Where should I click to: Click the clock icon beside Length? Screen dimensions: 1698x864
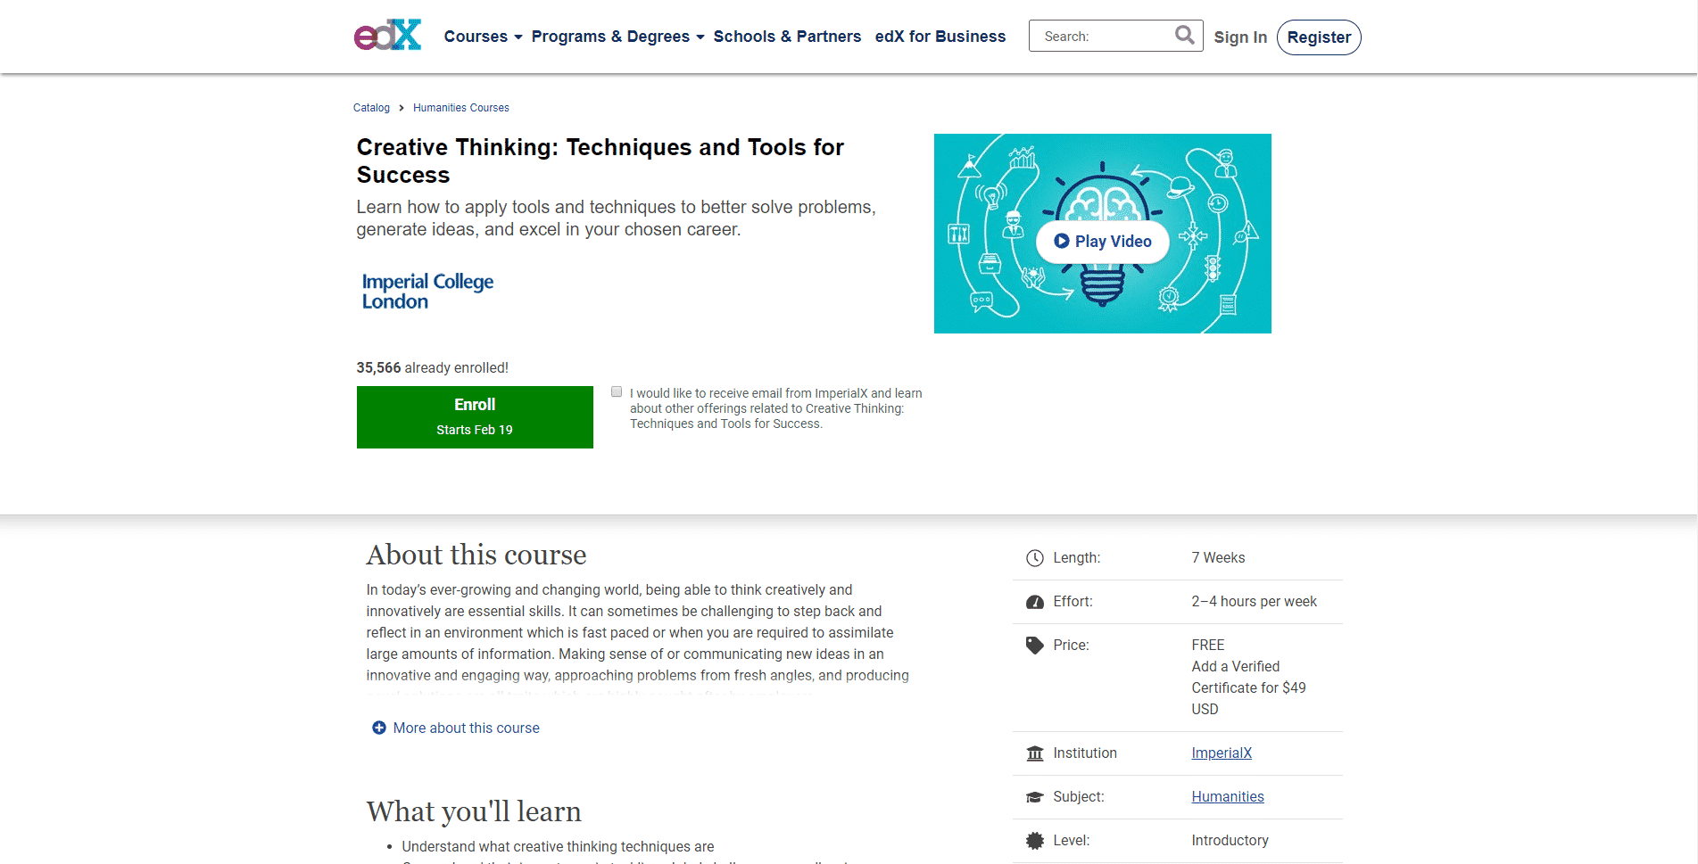coord(1034,558)
